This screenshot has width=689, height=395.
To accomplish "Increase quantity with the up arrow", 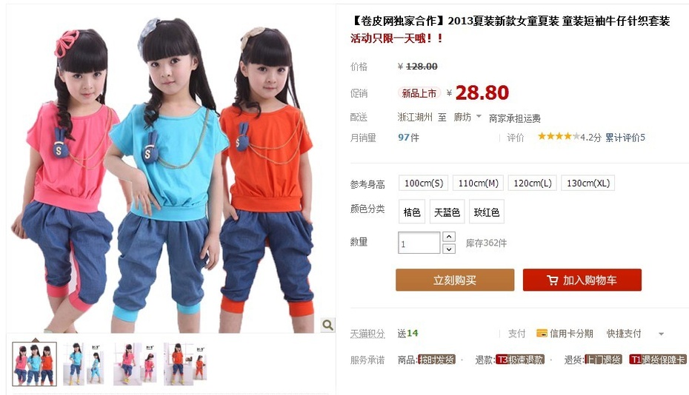I will 449,237.
